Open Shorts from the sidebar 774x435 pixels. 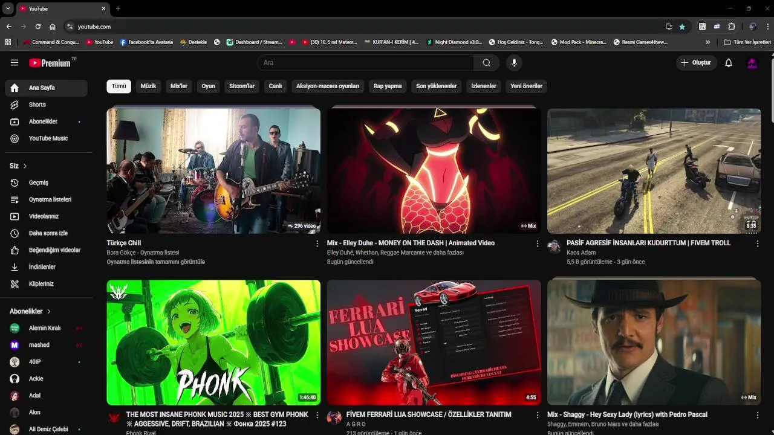tap(46, 105)
